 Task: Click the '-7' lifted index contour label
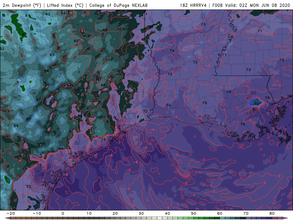coord(118,143)
